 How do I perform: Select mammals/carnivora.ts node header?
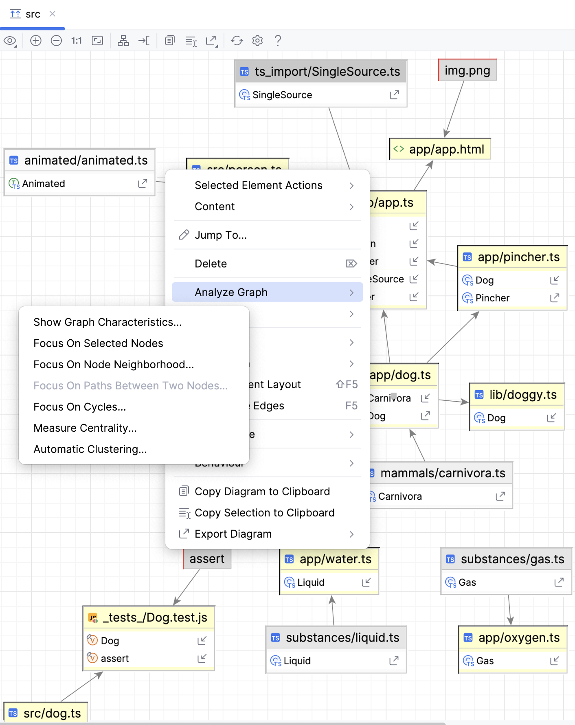441,473
